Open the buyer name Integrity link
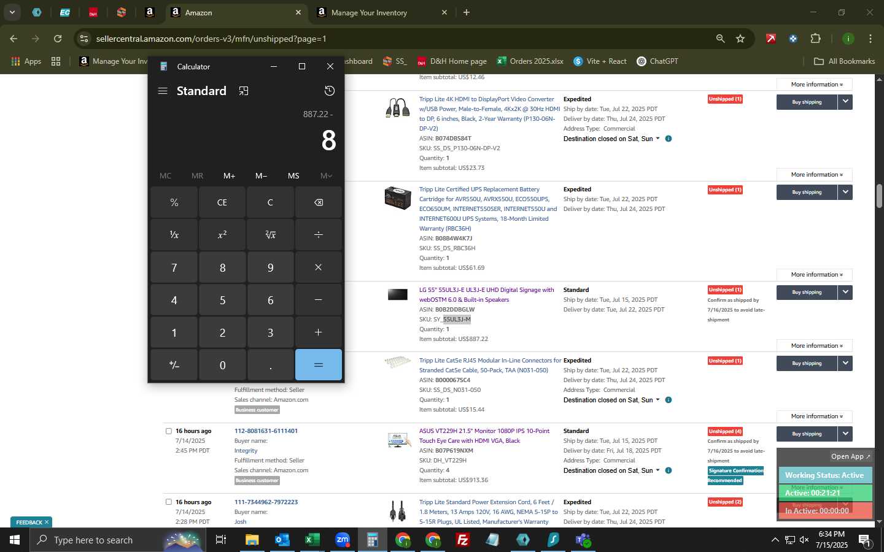 246,451
